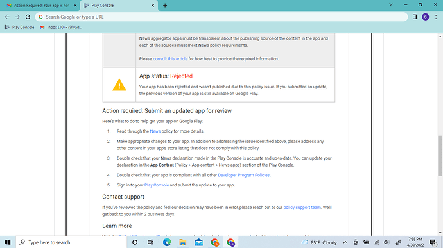Click the 'Contact support' heading
Screen dimensions: 443x248
123,197
